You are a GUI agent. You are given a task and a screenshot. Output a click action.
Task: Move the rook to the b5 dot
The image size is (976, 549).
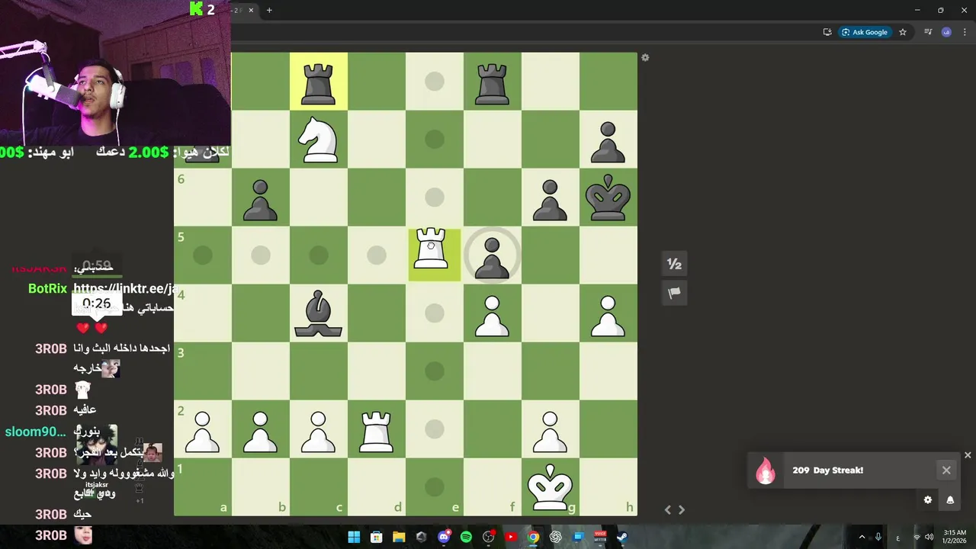[261, 255]
